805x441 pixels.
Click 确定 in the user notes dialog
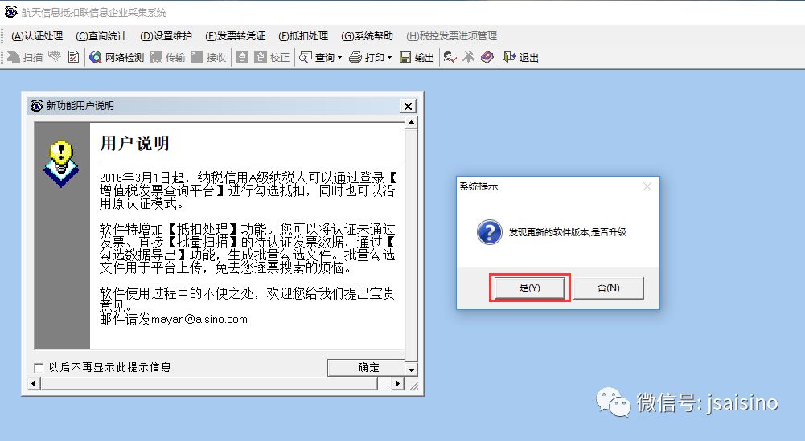tap(366, 367)
